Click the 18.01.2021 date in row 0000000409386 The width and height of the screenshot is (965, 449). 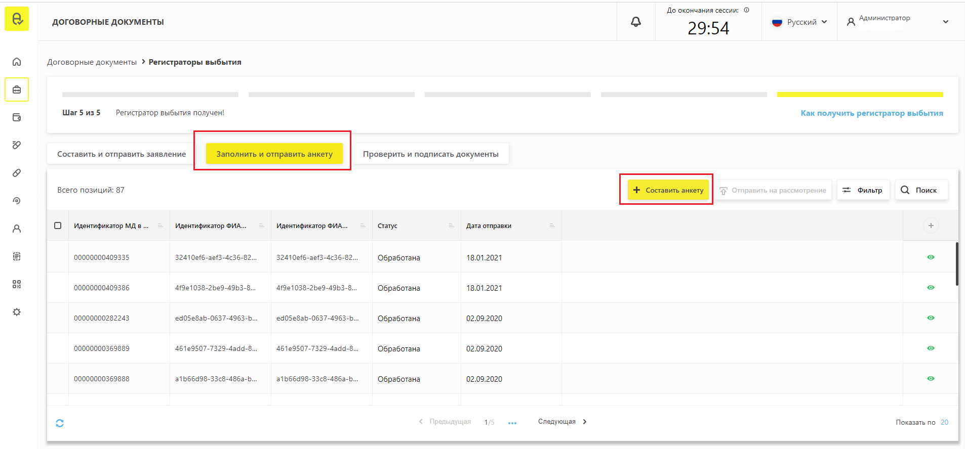484,288
